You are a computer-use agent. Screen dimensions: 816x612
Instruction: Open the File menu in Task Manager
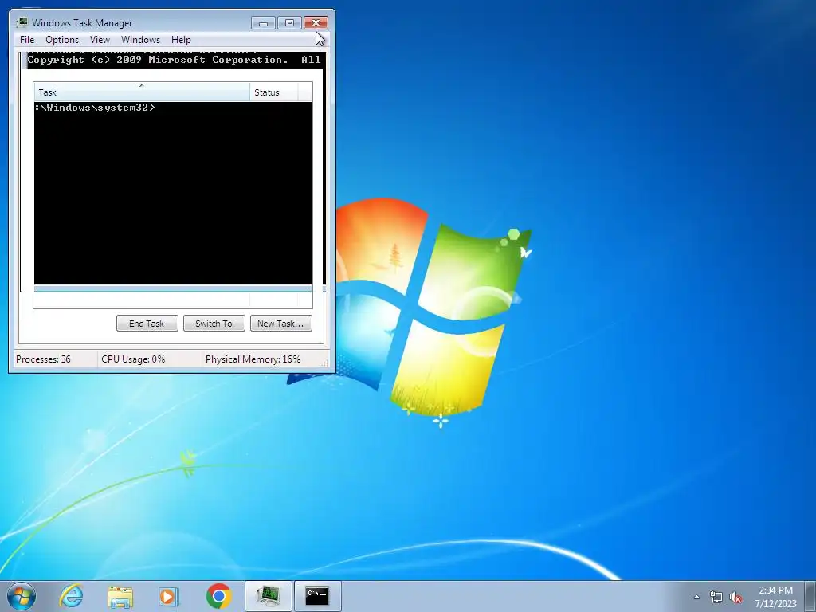pos(27,40)
